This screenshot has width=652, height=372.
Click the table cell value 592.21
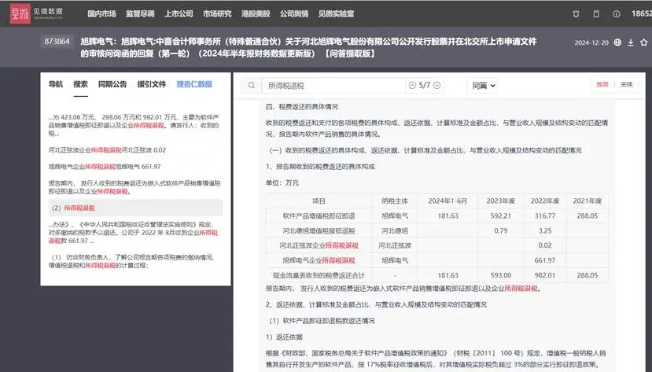pos(501,215)
